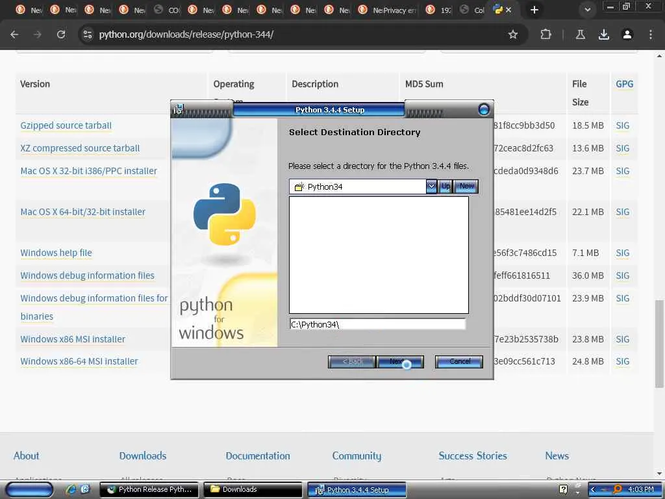Expand hidden tray icons with arrow

click(x=593, y=490)
